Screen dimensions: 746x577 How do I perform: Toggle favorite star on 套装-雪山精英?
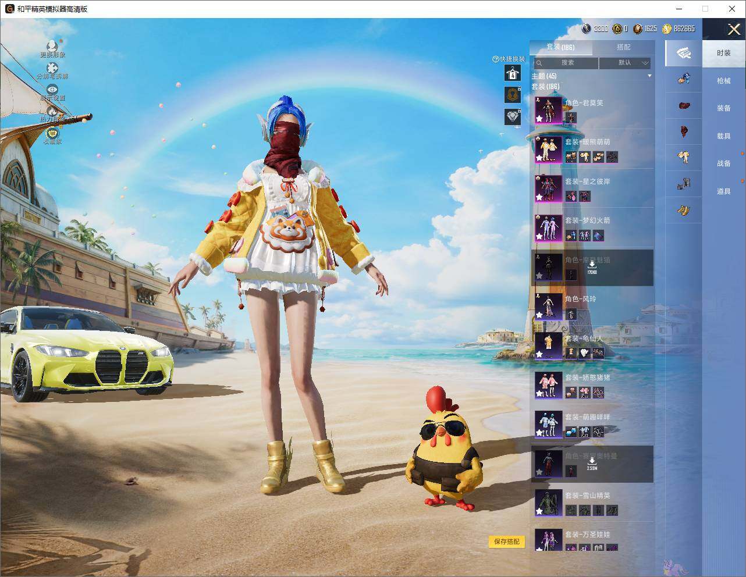[x=539, y=511]
